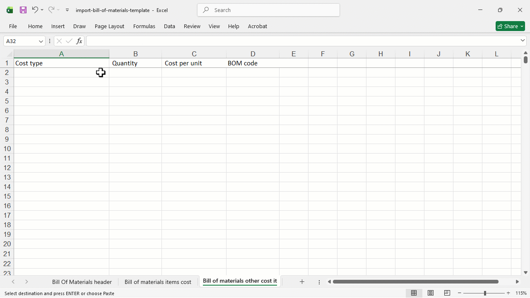
Task: Select the 'Quantity' cell
Action: [x=135, y=63]
